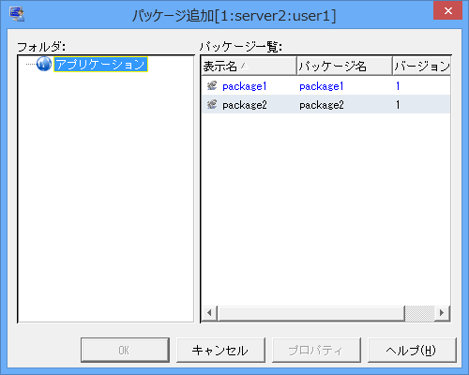469x375 pixels.
Task: Close the パッケージ追加 dialog
Action: pos(447,11)
